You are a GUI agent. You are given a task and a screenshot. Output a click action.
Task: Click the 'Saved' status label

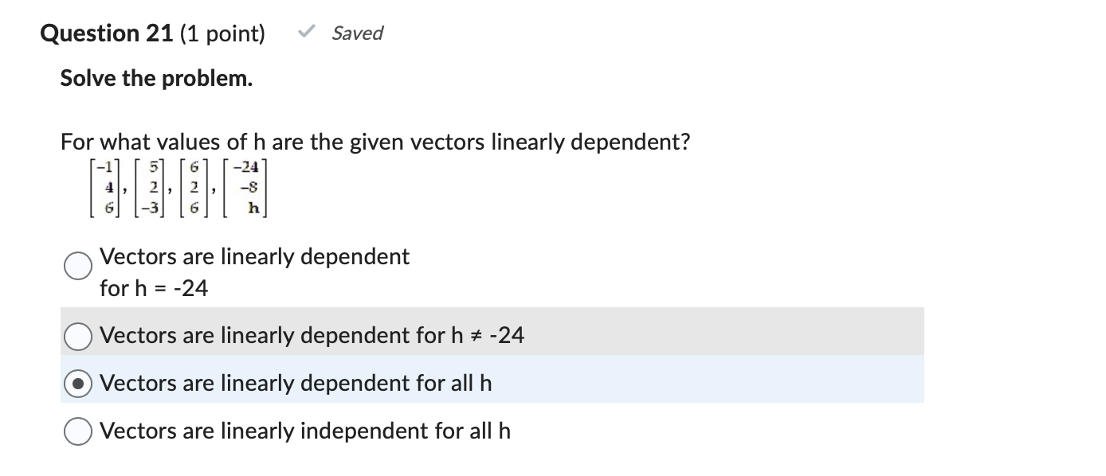(x=357, y=33)
